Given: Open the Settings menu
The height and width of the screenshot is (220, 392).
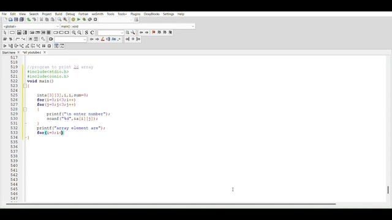Looking at the screenshot, I should coord(168,14).
